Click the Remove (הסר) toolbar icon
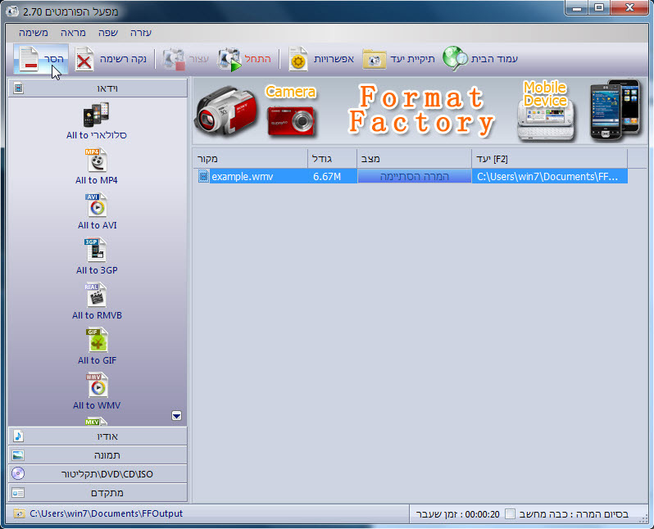The height and width of the screenshot is (529, 654). pyautogui.click(x=29, y=59)
